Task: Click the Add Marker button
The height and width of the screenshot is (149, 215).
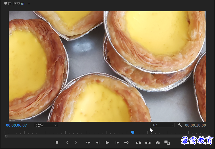Action: click(57, 143)
